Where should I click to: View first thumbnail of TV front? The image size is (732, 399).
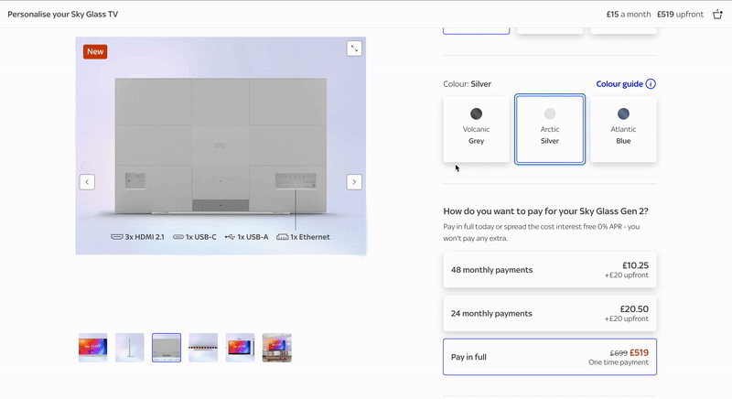tap(93, 348)
